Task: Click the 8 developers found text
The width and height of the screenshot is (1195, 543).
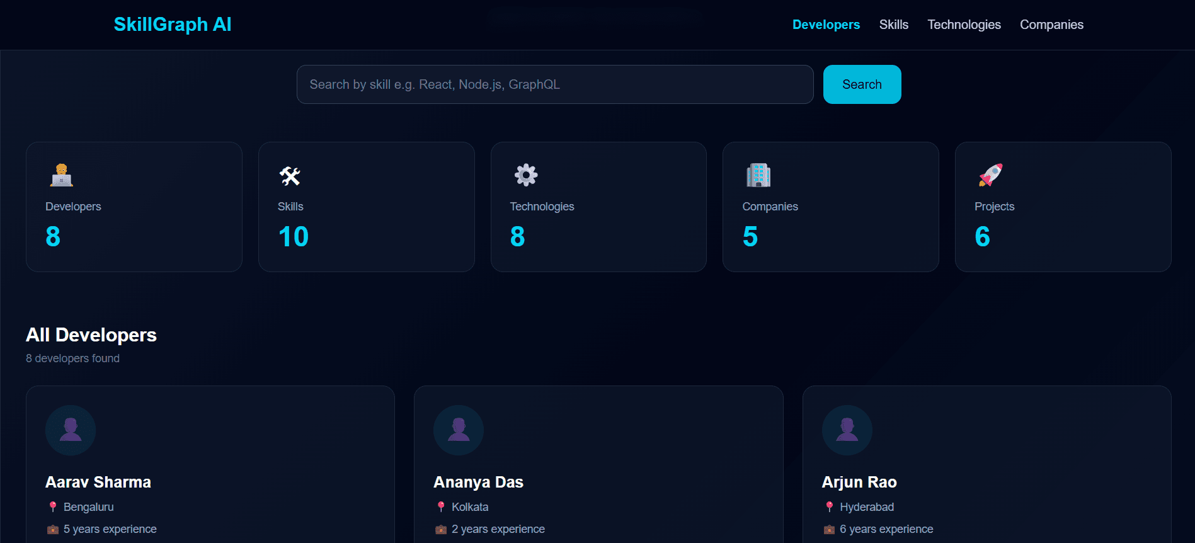Action: [72, 358]
